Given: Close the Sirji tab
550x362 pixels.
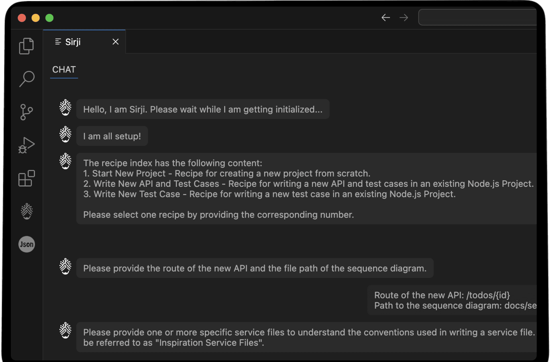Looking at the screenshot, I should [x=115, y=42].
